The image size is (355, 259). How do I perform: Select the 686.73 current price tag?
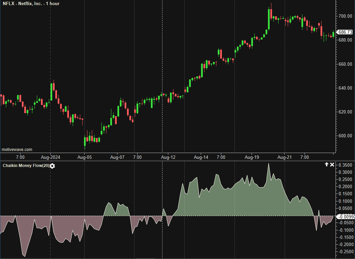(345, 32)
